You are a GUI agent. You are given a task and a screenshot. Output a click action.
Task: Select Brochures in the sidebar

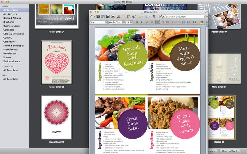(x=9, y=22)
